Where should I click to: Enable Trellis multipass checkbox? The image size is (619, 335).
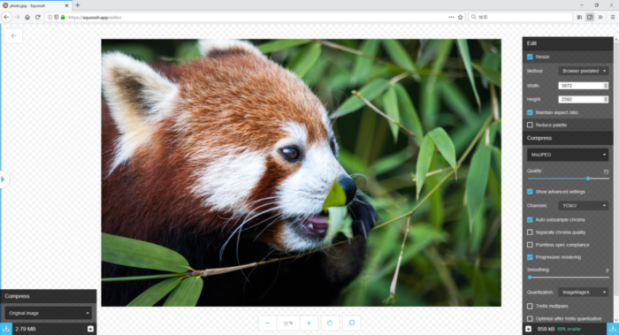point(530,306)
